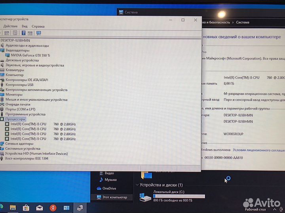
Task: Expand the Мониторы category
Action: [x=14, y=94]
